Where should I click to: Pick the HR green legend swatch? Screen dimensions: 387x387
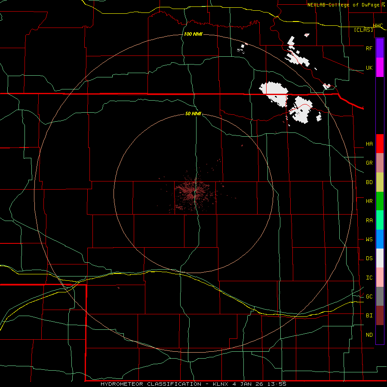click(380, 201)
